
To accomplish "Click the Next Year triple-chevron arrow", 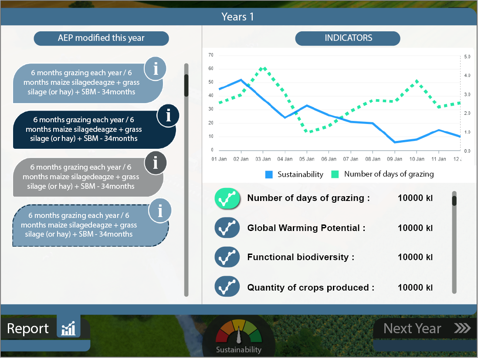I will [462, 328].
